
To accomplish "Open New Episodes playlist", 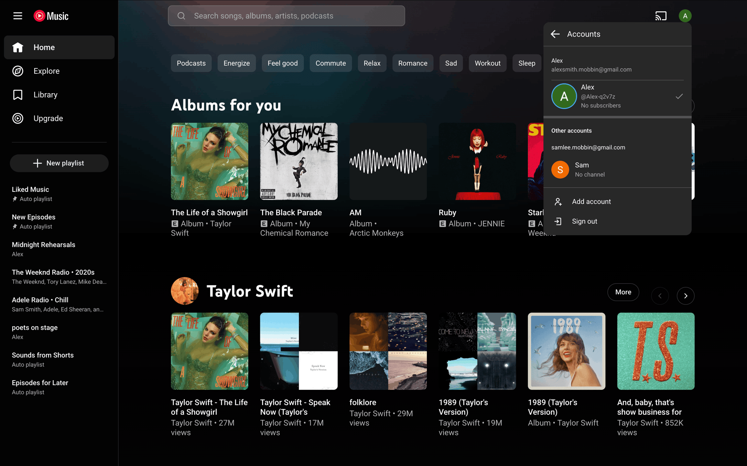I will tap(59, 221).
